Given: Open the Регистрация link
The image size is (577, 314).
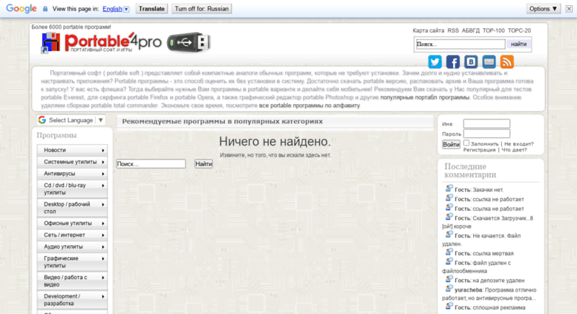Looking at the screenshot, I should 479,150.
